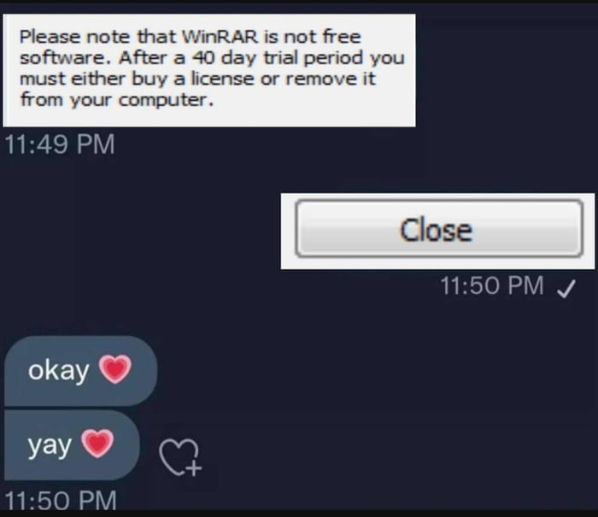The height and width of the screenshot is (517, 598).
Task: Click the from your computer text line
Action: click(117, 100)
